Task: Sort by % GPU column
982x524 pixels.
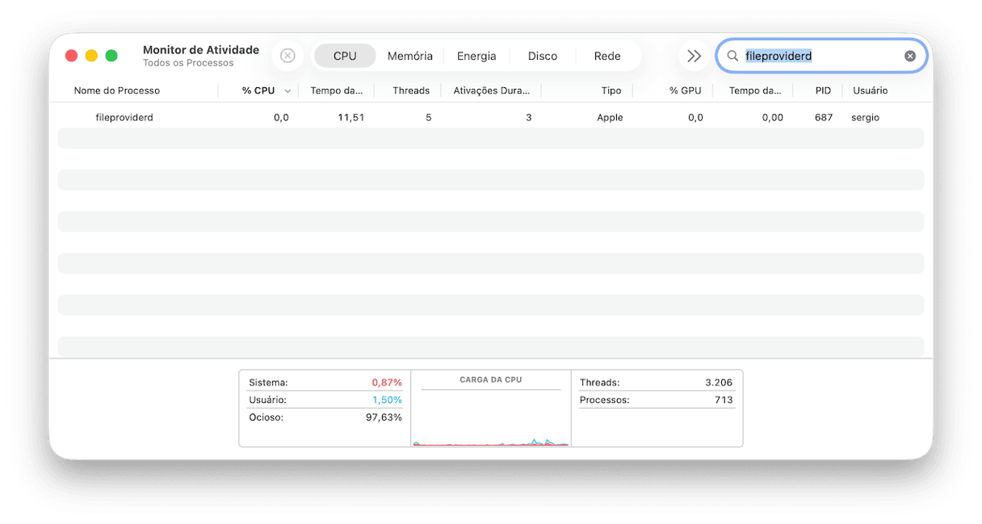Action: 685,90
